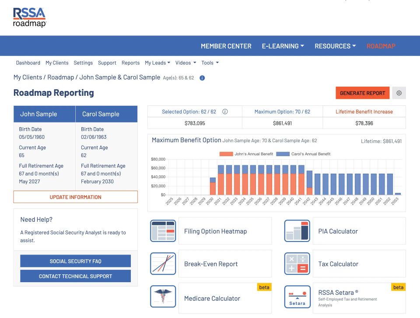
Task: Go to Member Center
Action: [x=226, y=46]
